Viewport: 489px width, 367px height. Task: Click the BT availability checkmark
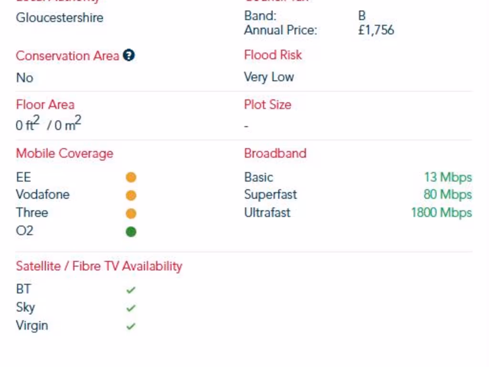pos(131,290)
